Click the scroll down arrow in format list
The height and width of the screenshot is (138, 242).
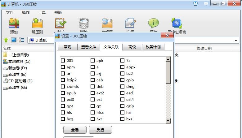168,121
